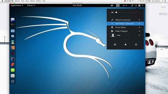
Task: Click the wired network icon in top panel
Action: click(x=132, y=5)
